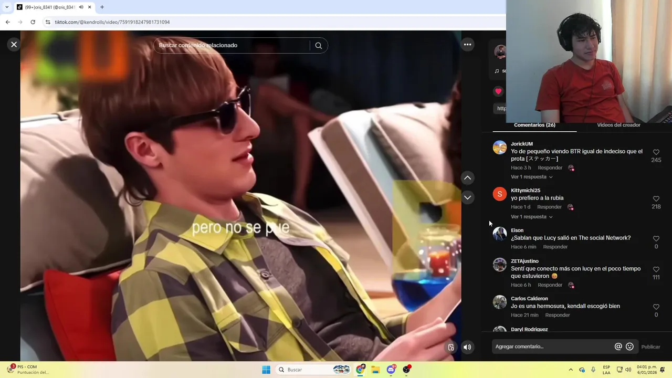This screenshot has width=672, height=378.
Task: Open the clock showing 04:01 p. m.
Action: pos(646,370)
